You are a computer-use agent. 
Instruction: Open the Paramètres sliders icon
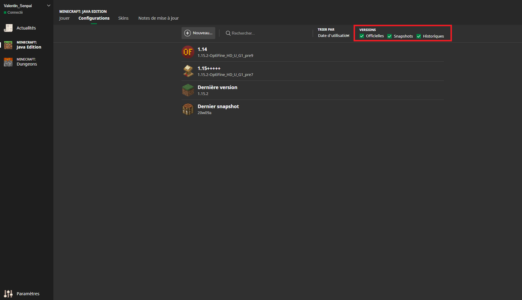pyautogui.click(x=8, y=294)
